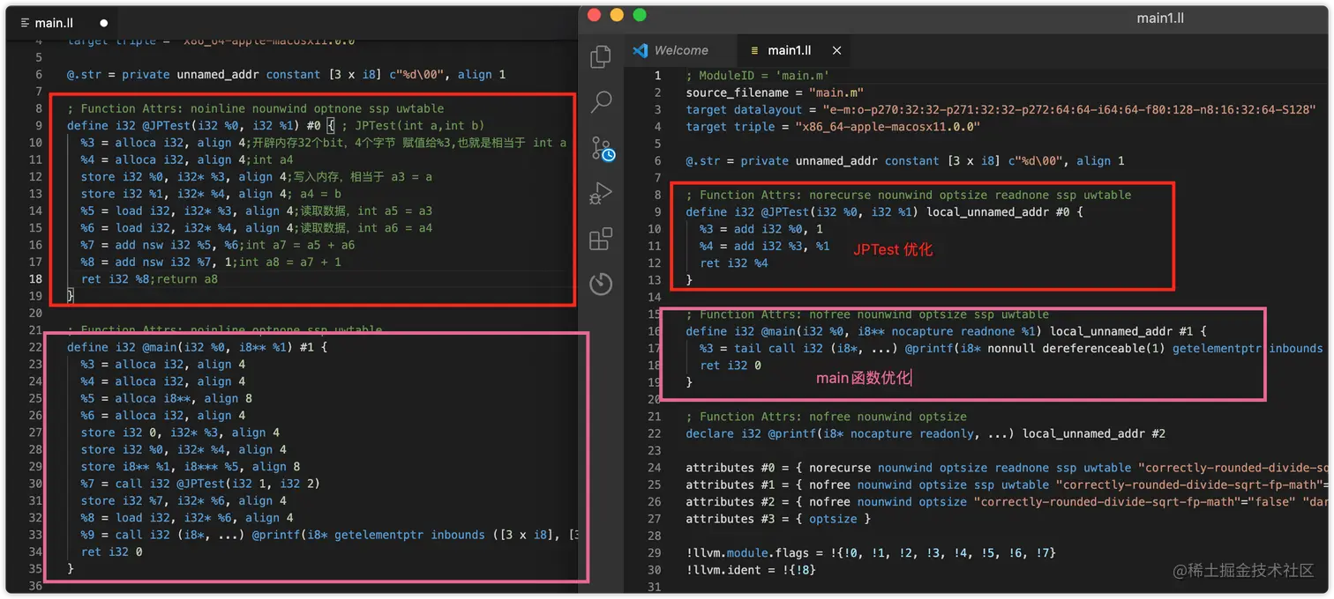
Task: Click the "declare i32 @printf" line
Action: 926,433
